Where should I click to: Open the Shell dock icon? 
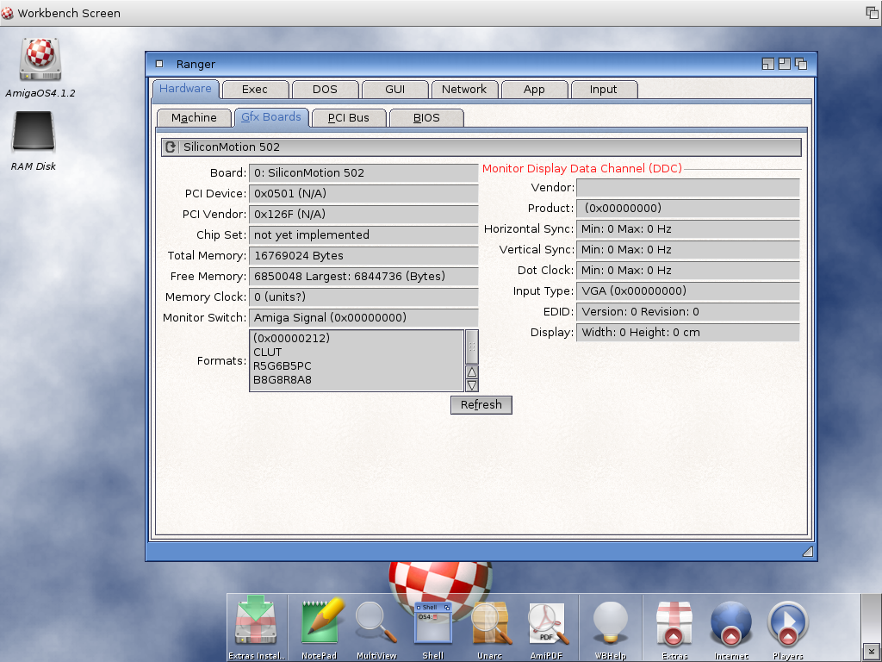tap(433, 623)
